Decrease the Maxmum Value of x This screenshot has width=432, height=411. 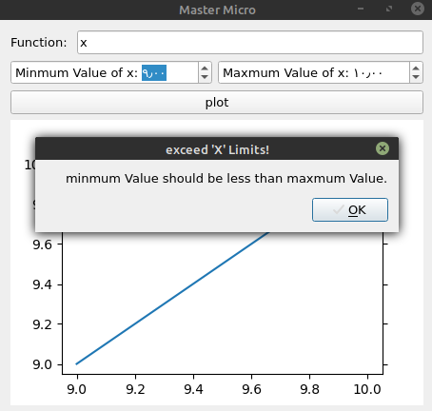click(416, 77)
